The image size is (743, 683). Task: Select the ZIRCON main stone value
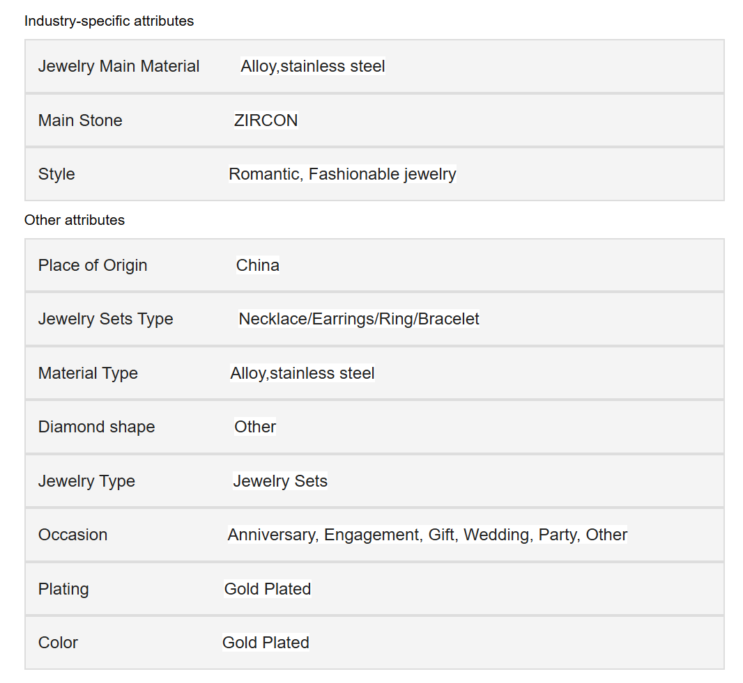click(266, 120)
